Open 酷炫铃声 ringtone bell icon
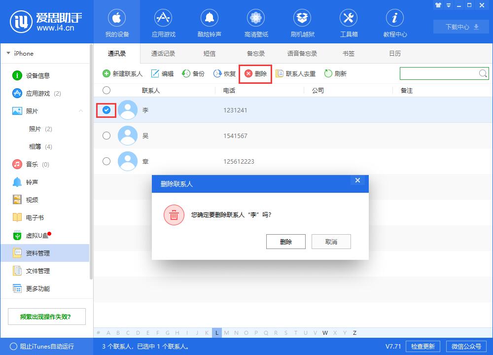 [x=210, y=19]
